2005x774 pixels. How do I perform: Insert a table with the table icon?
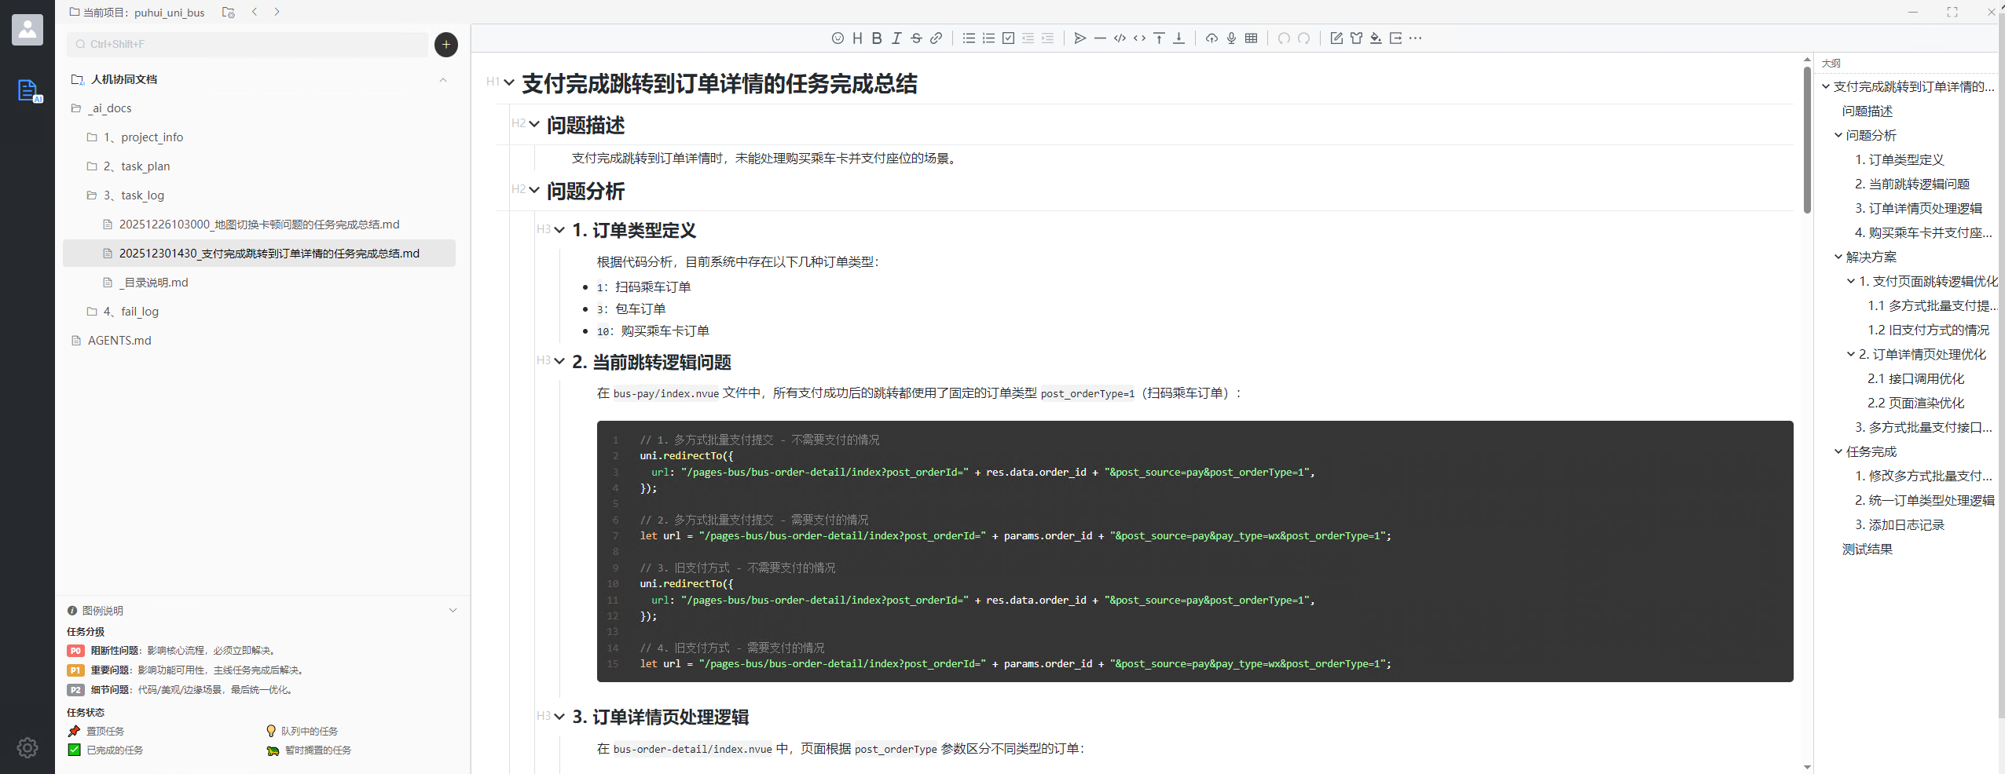1252,38
